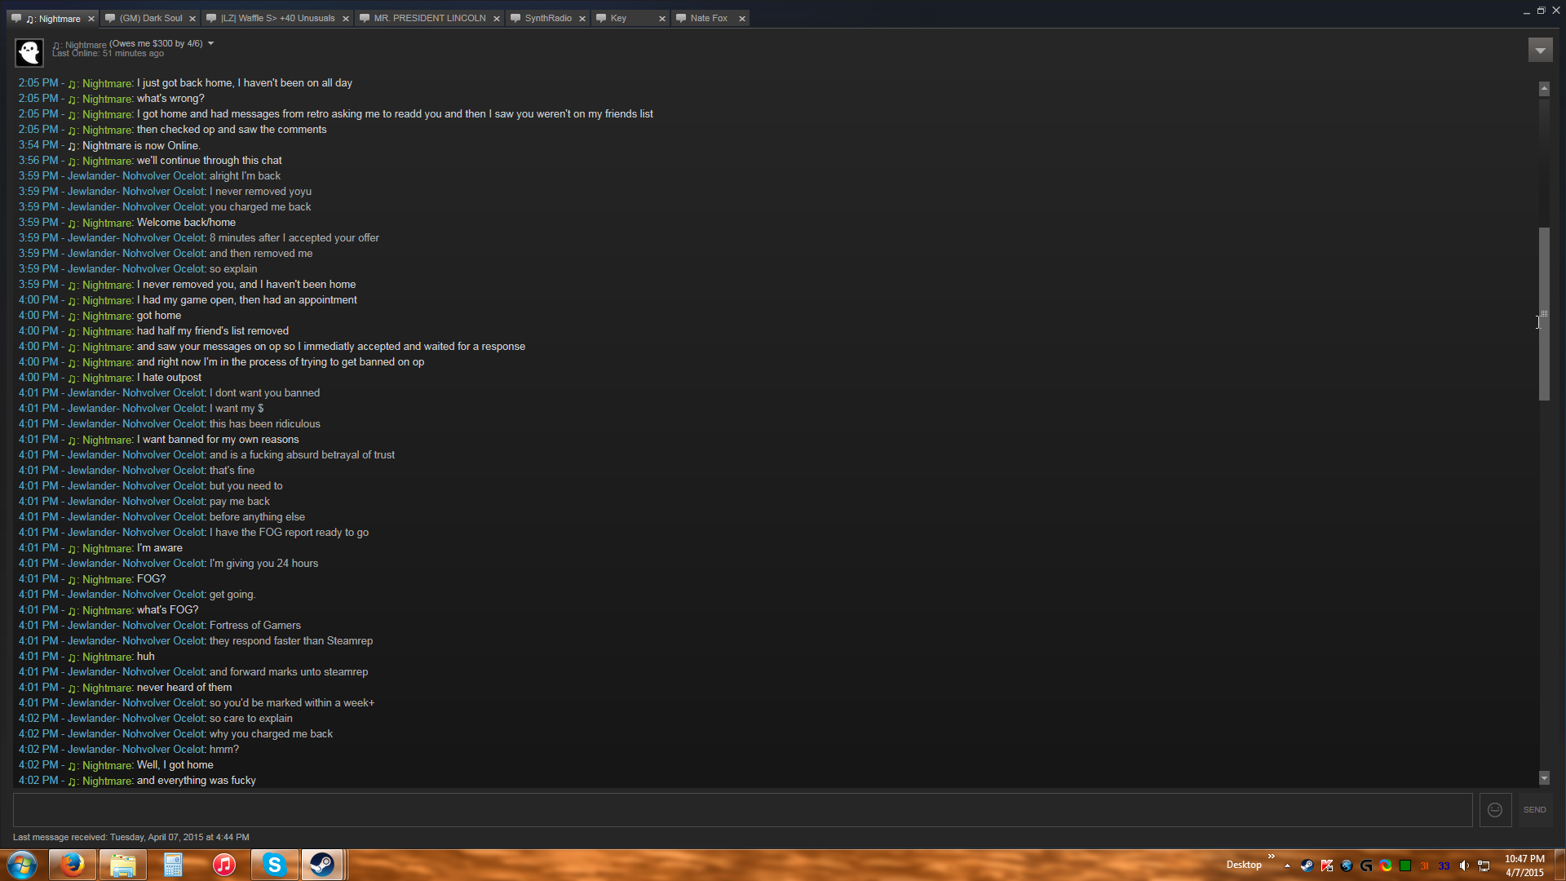Viewport: 1566px width, 881px height.
Task: Open the emoticon picker button
Action: tap(1495, 810)
